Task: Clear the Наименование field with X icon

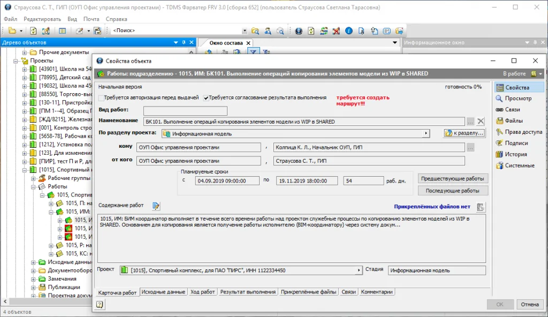Action: click(x=481, y=122)
